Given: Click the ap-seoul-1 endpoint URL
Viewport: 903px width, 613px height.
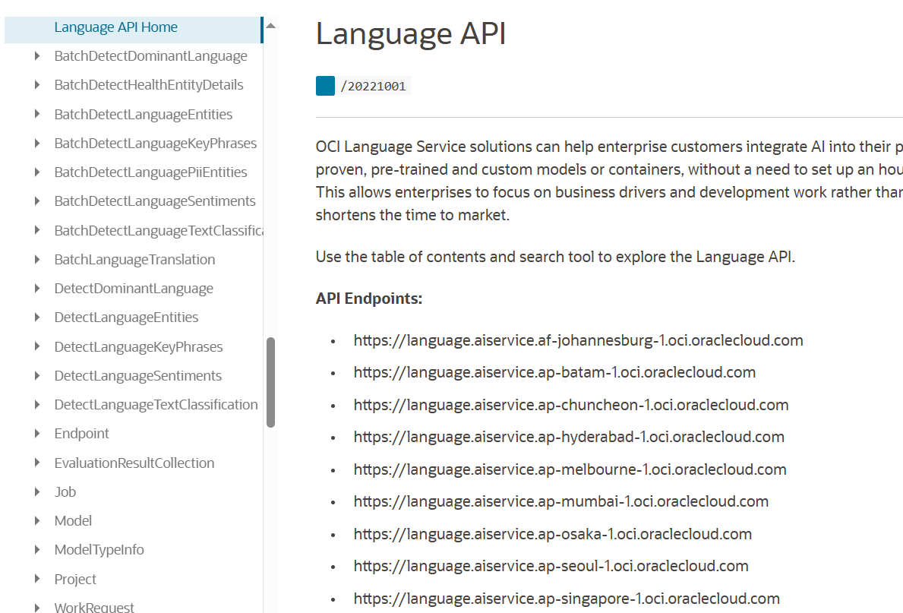Looking at the screenshot, I should click(x=551, y=567).
